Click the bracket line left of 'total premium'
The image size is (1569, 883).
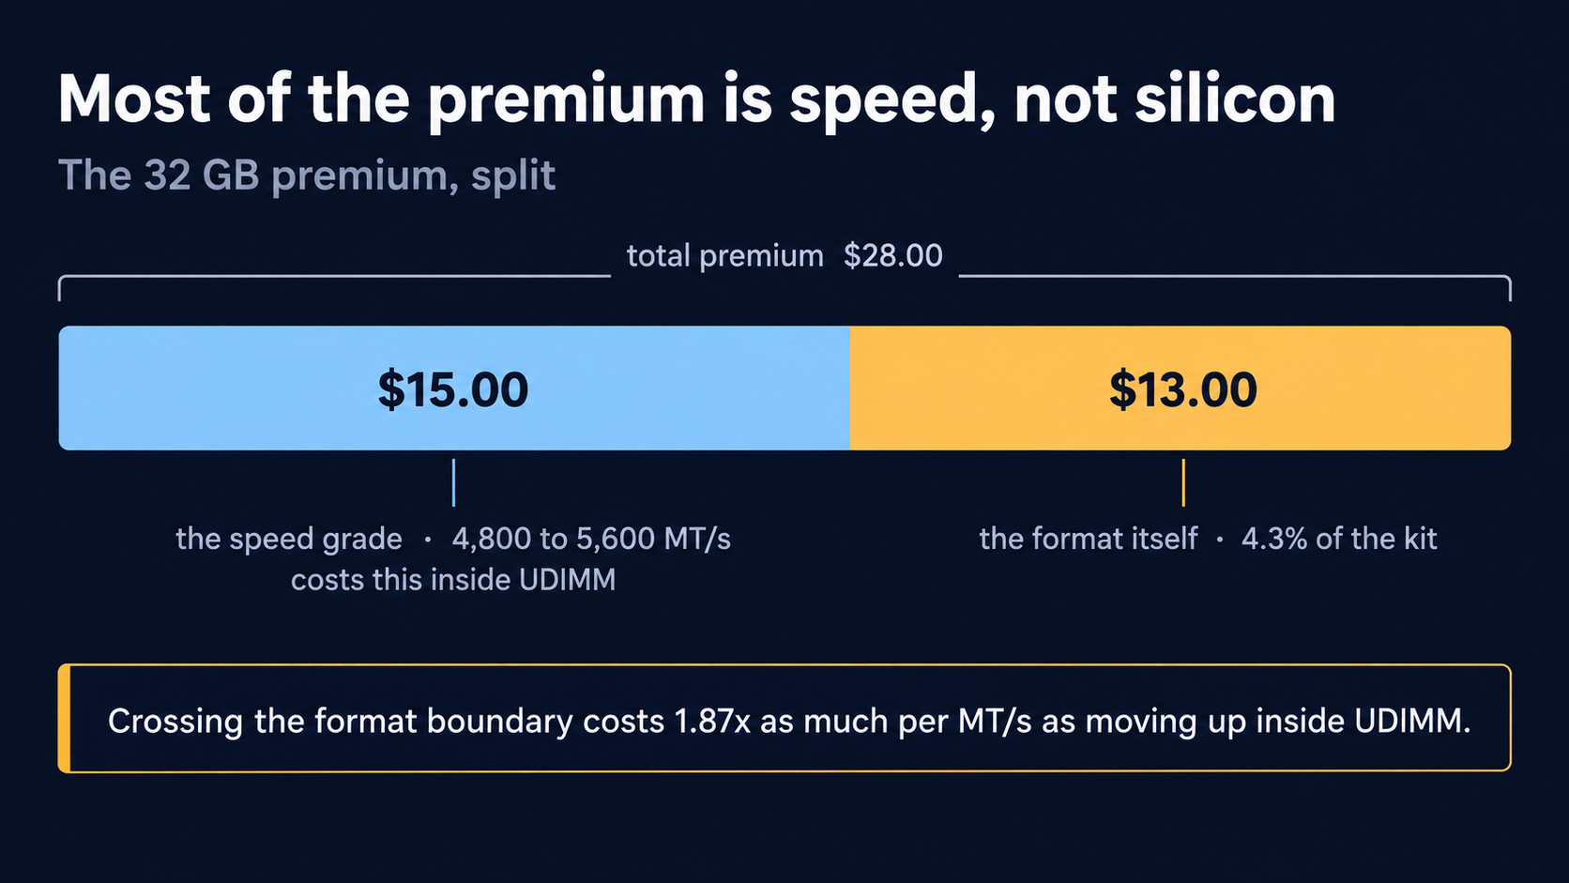[334, 280]
